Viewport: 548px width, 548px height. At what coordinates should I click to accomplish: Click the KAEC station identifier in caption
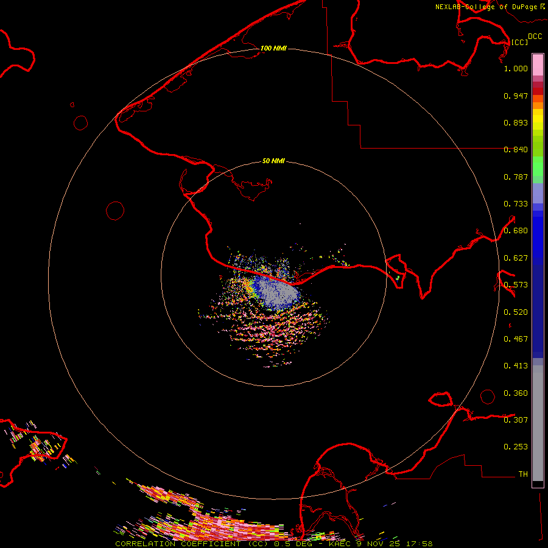tap(340, 544)
